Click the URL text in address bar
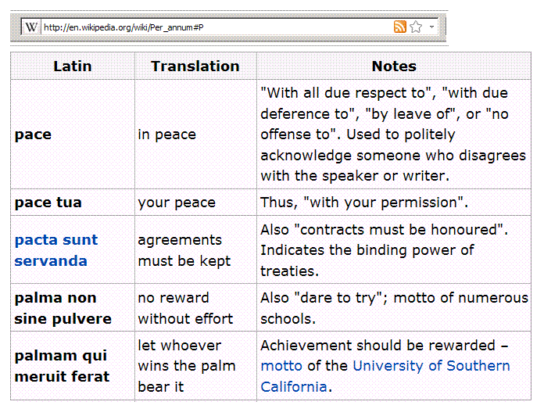The width and height of the screenshot is (544, 416). coord(123,27)
